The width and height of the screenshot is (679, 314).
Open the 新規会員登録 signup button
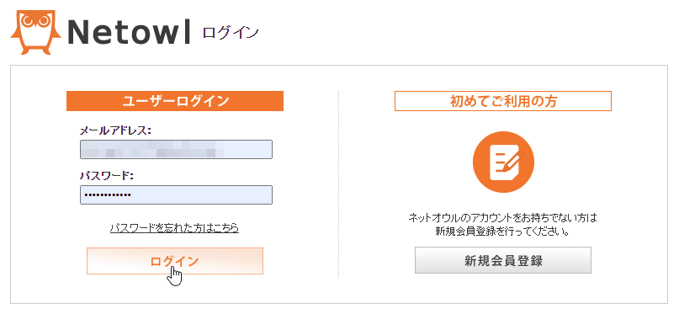pos(503,260)
